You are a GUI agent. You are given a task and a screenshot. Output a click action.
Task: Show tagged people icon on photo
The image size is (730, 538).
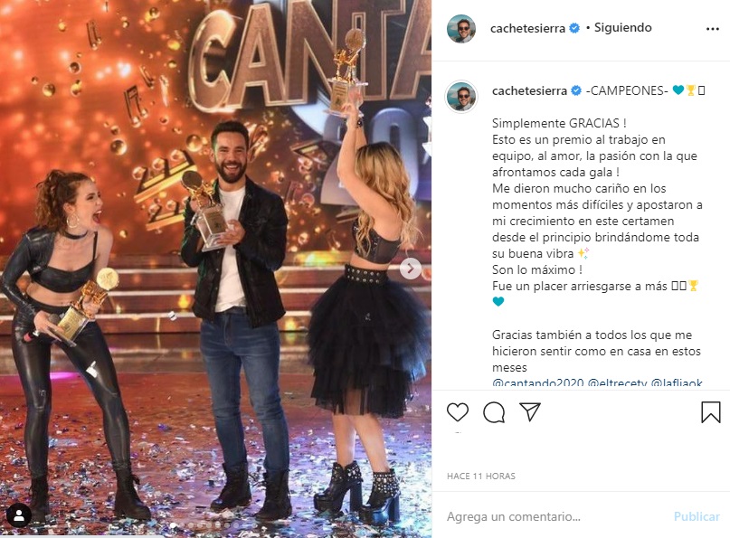click(x=19, y=515)
